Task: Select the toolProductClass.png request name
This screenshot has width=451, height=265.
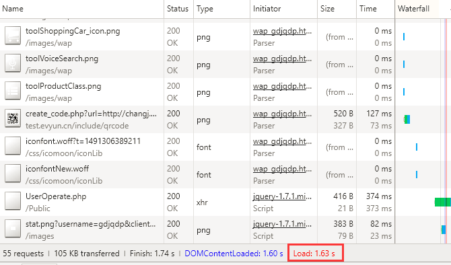Action: point(63,86)
